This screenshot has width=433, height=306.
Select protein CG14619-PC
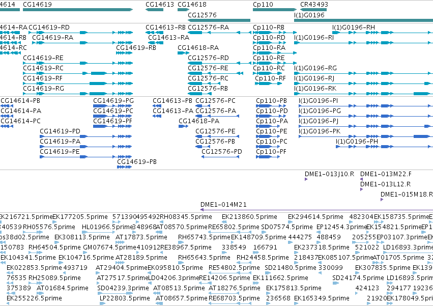coord(113,111)
